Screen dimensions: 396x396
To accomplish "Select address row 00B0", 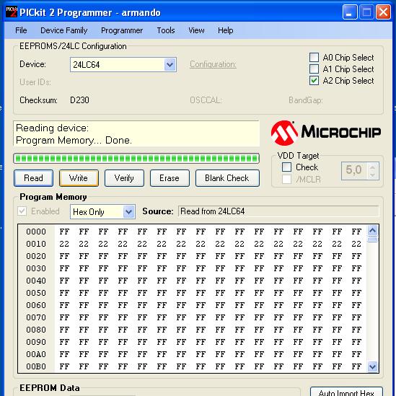I will coord(36,366).
